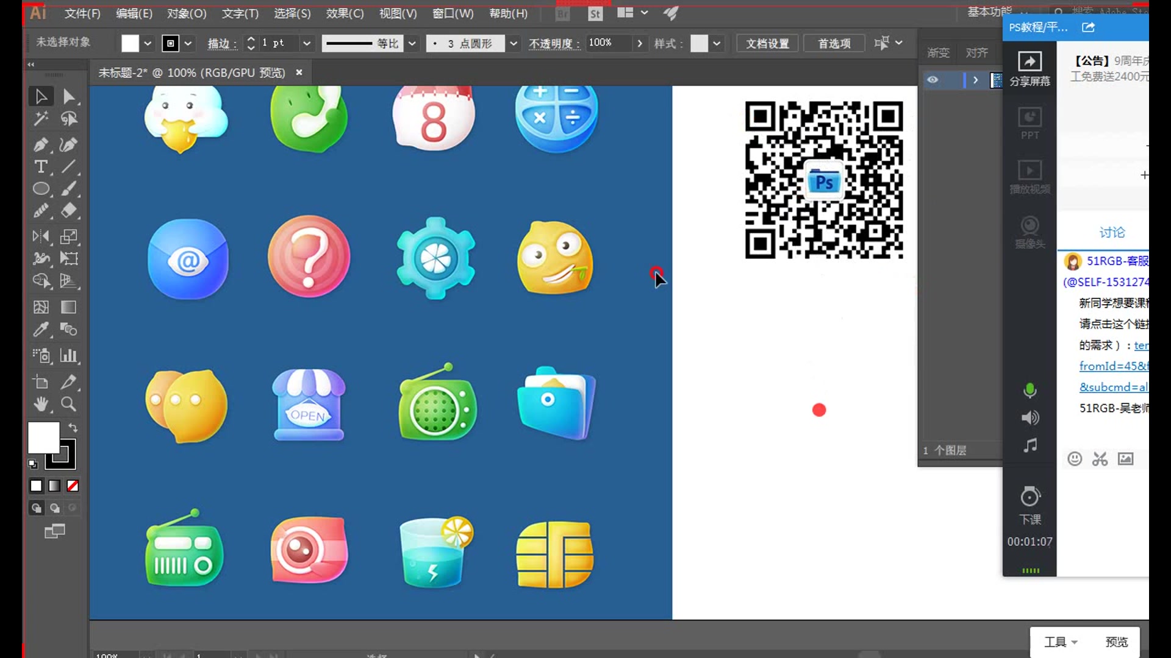1171x658 pixels.
Task: Click 预览 button at bottom right
Action: [1117, 642]
